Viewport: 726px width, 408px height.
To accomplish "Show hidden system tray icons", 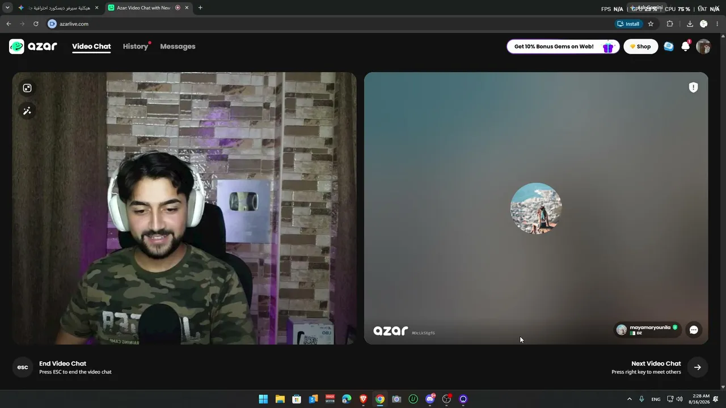I will tap(629, 399).
